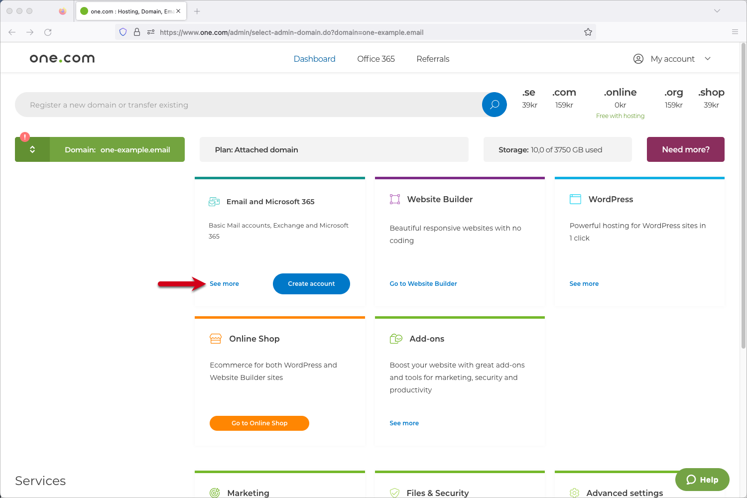Viewport: 747px width, 498px height.
Task: Click the Website Builder frame icon
Action: pyautogui.click(x=395, y=199)
